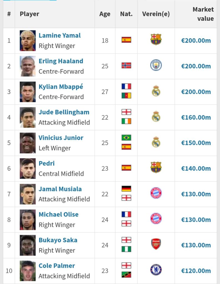Image resolution: width=220 pixels, height=284 pixels.
Task: Click the Real Madrid crest in Mbappé's row
Action: click(x=156, y=91)
